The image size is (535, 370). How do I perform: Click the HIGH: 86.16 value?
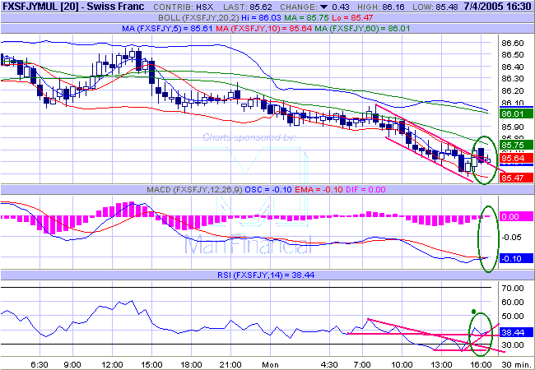pyautogui.click(x=381, y=7)
